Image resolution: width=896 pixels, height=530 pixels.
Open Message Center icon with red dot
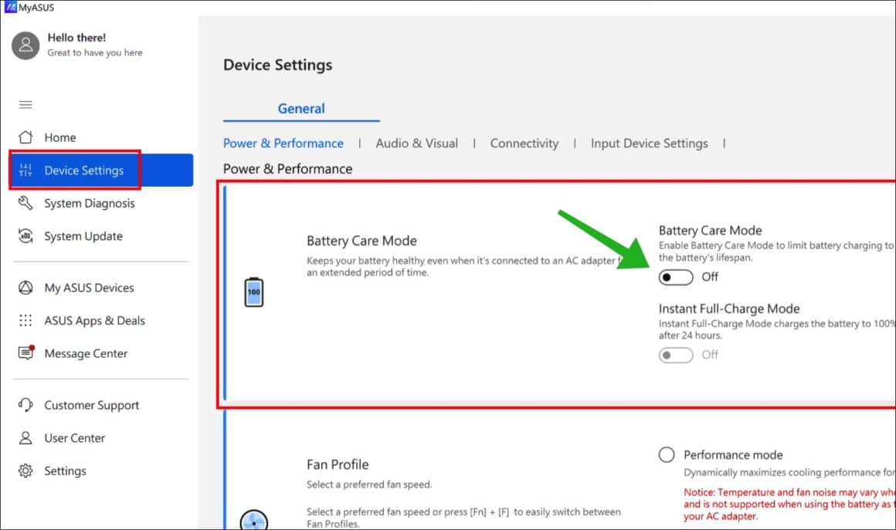(26, 353)
